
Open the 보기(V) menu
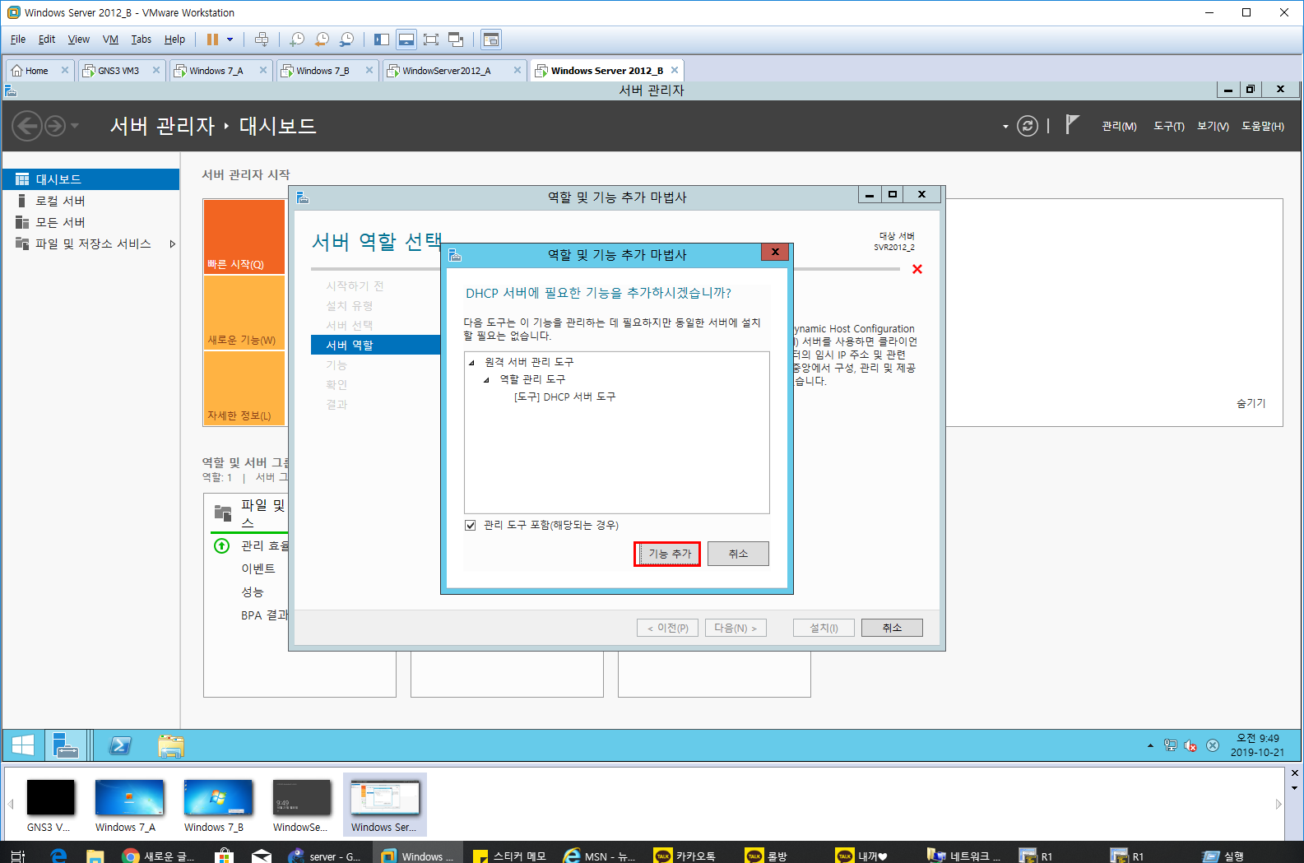(x=1213, y=126)
